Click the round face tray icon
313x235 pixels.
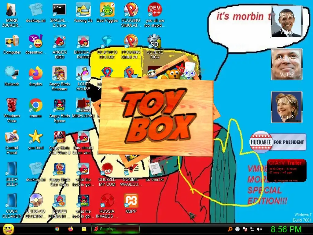click(x=237, y=229)
